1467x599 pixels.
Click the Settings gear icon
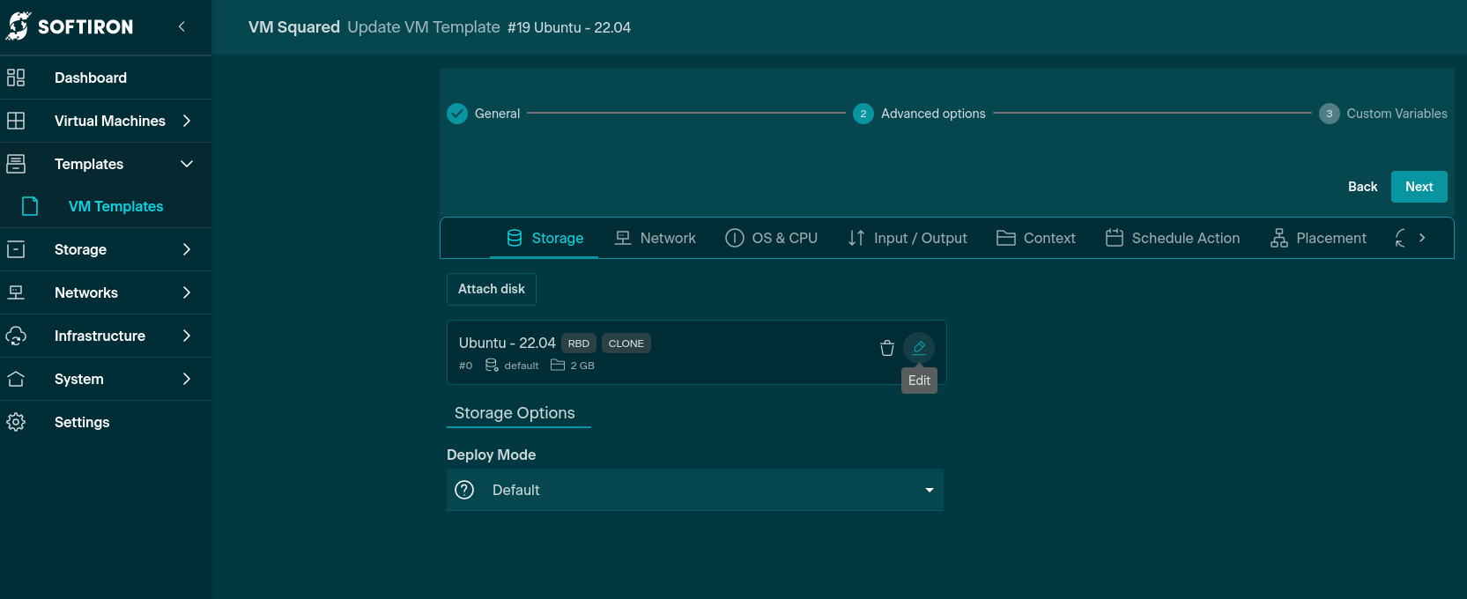[16, 422]
